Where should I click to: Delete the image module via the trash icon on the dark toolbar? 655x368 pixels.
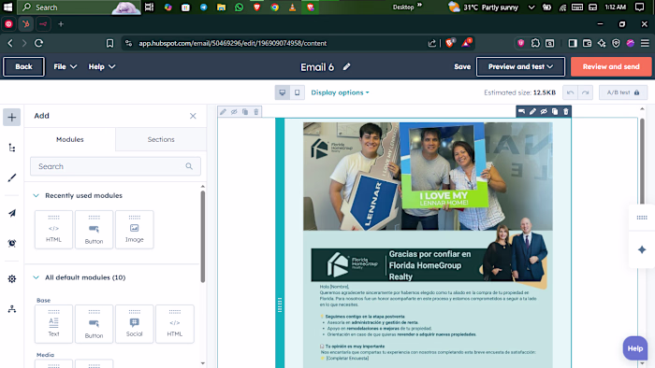pyautogui.click(x=565, y=111)
